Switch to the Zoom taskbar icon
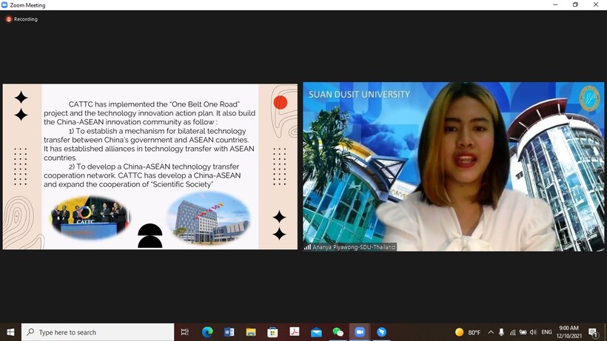607x341 pixels. coord(360,332)
